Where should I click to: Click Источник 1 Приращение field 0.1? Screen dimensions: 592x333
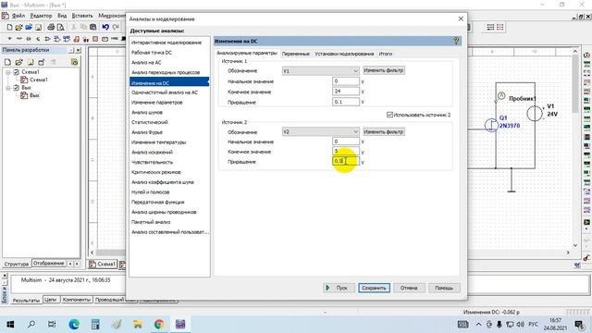[x=346, y=102]
